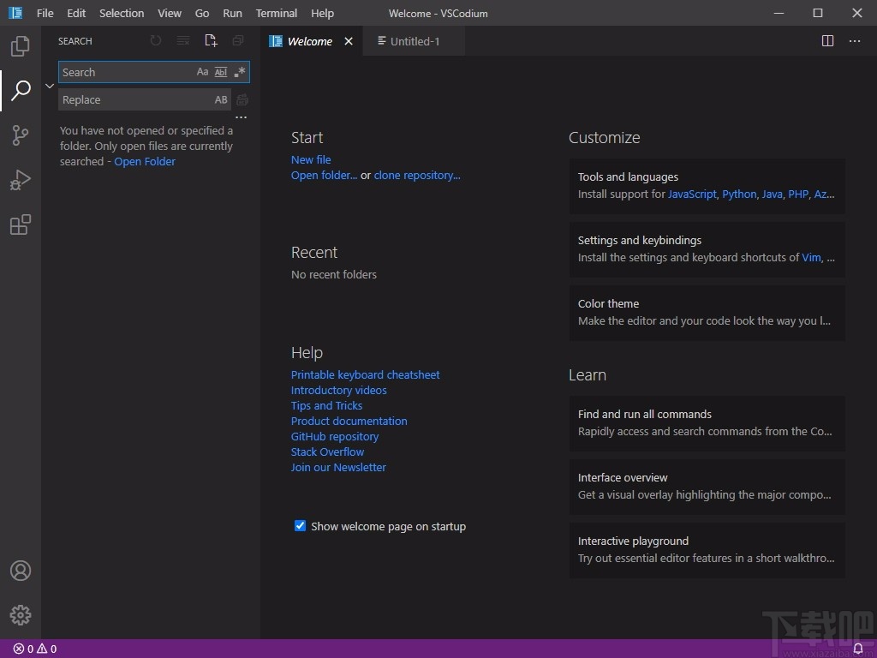Open the Terminal menu
Viewport: 877px width, 658px height.
pos(276,13)
